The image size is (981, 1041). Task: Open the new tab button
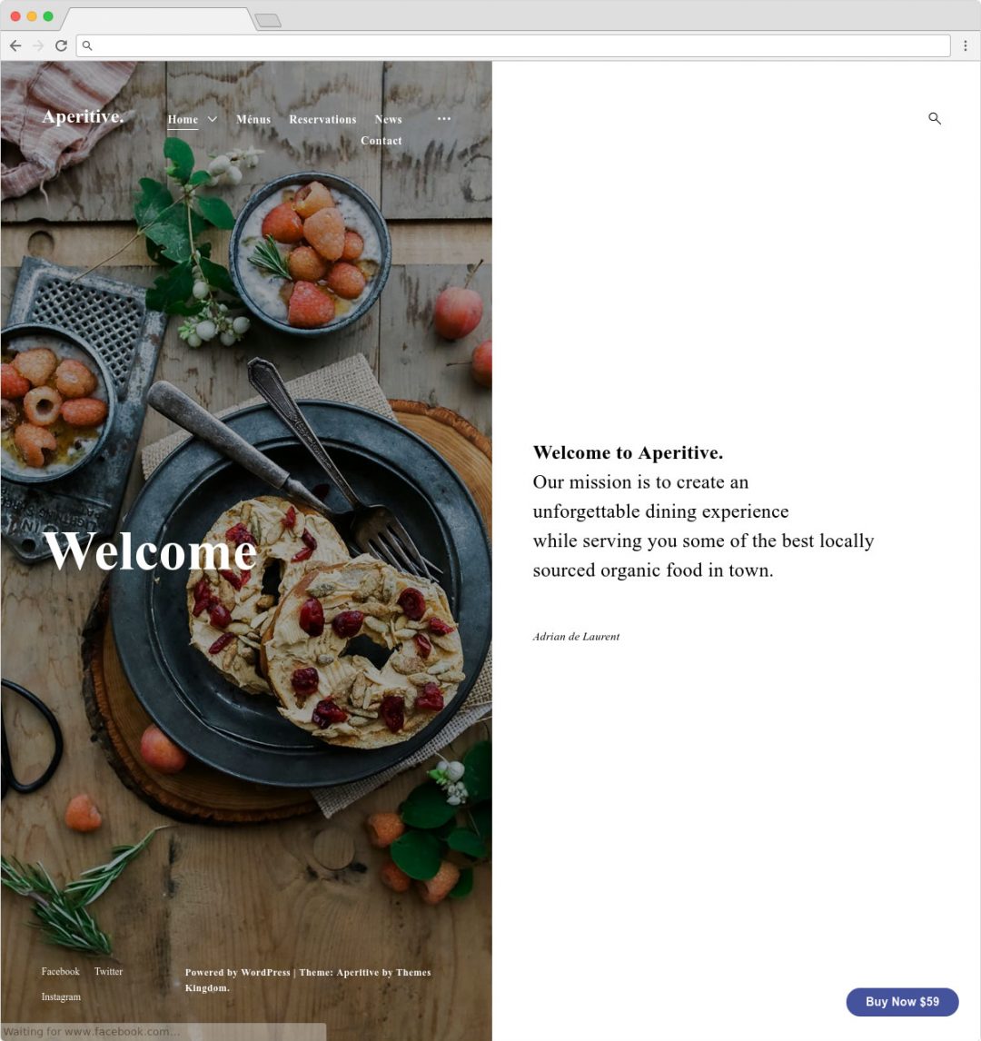click(x=268, y=21)
